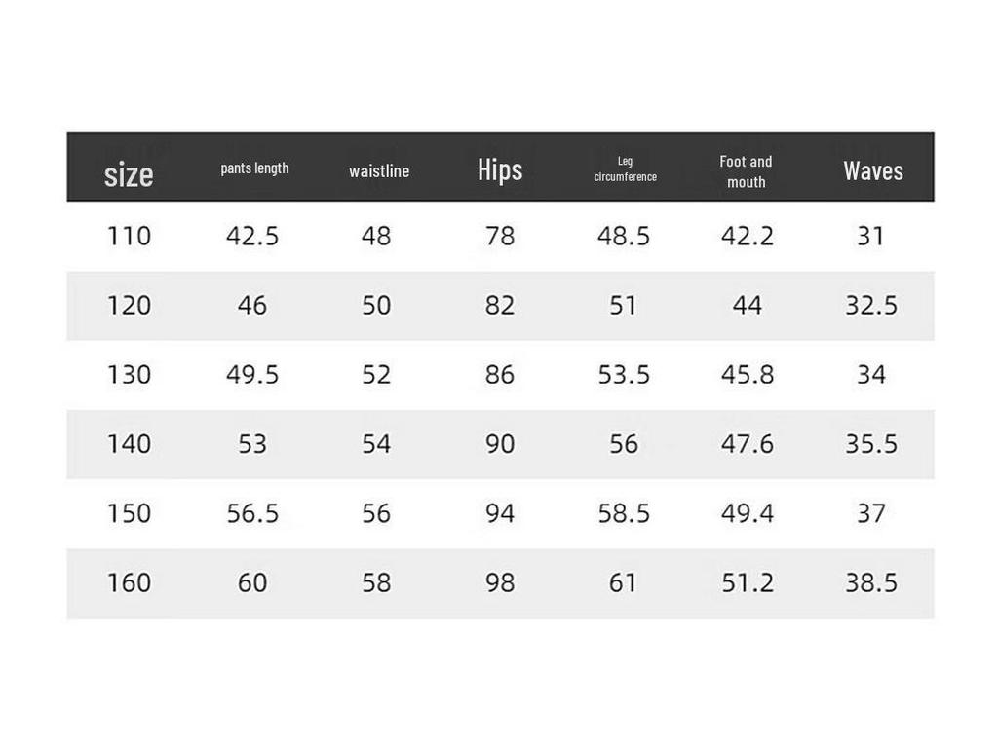
Task: Click the 'Waves' column header
Action: click(x=873, y=171)
